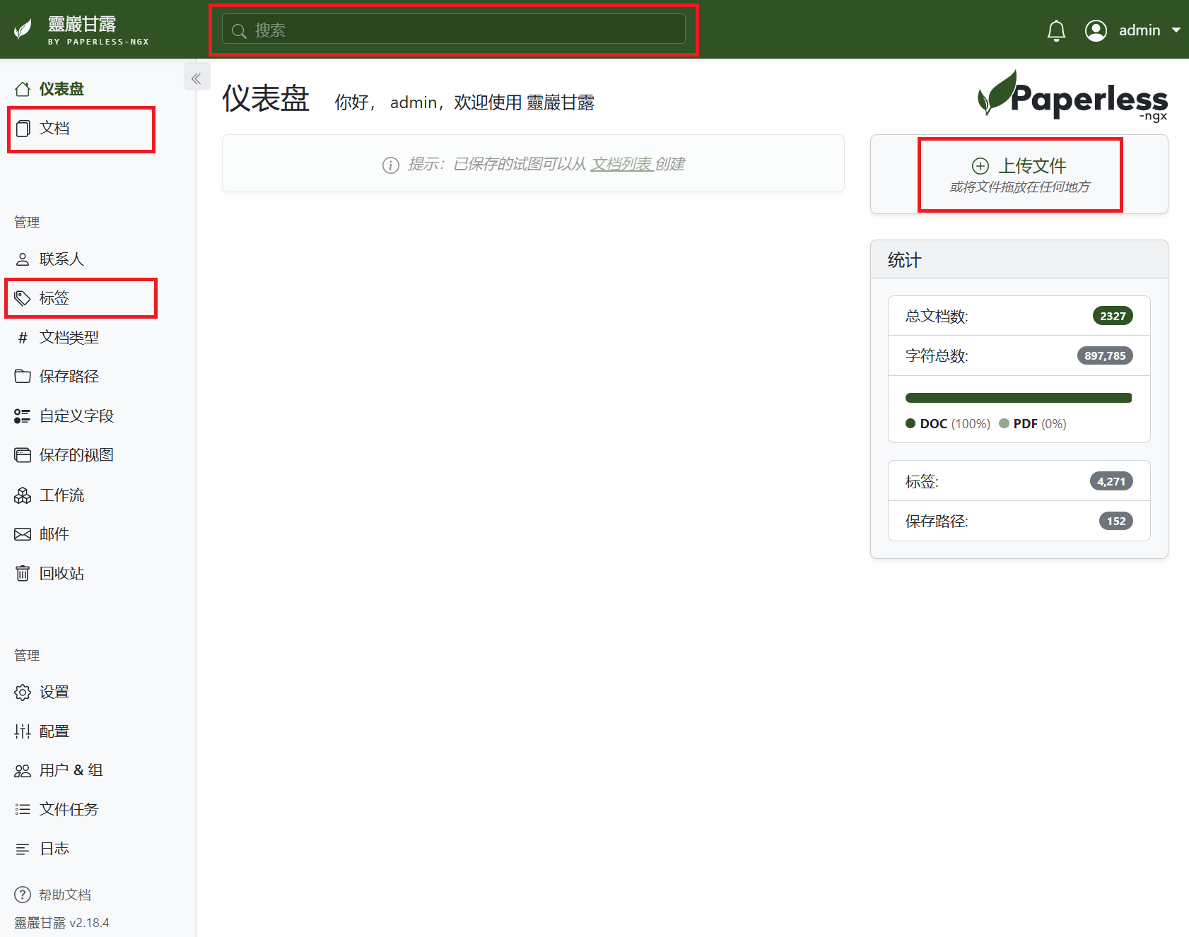Click the 上传文件 upload button

point(1019,175)
